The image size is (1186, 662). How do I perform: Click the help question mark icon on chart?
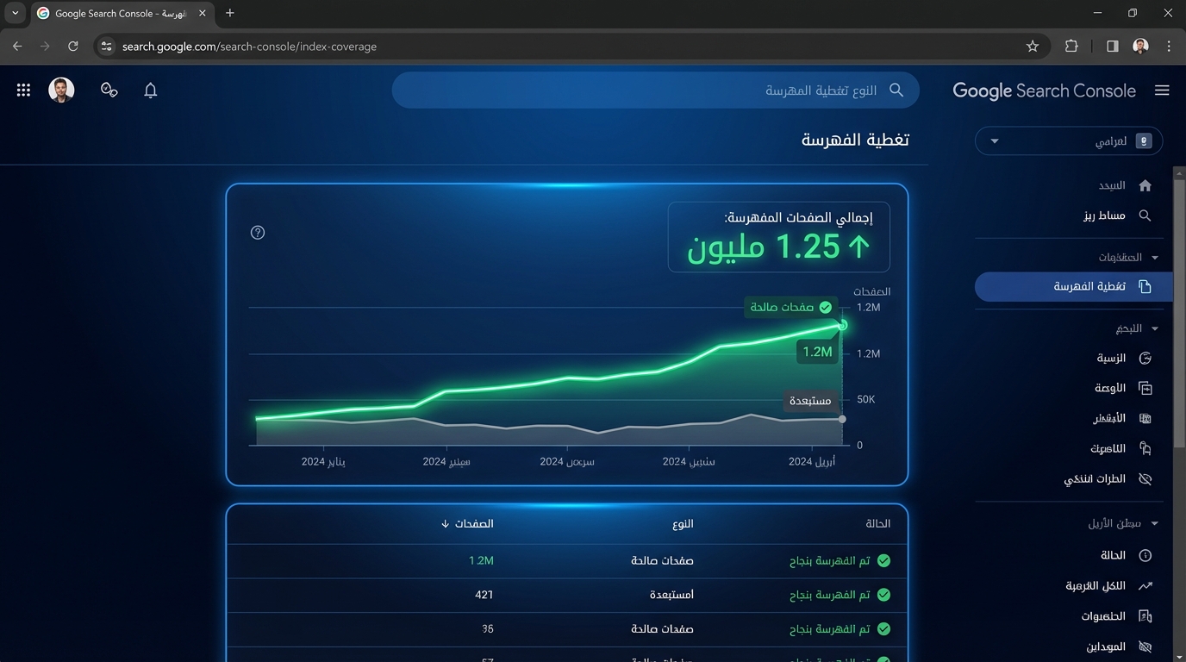(x=257, y=233)
